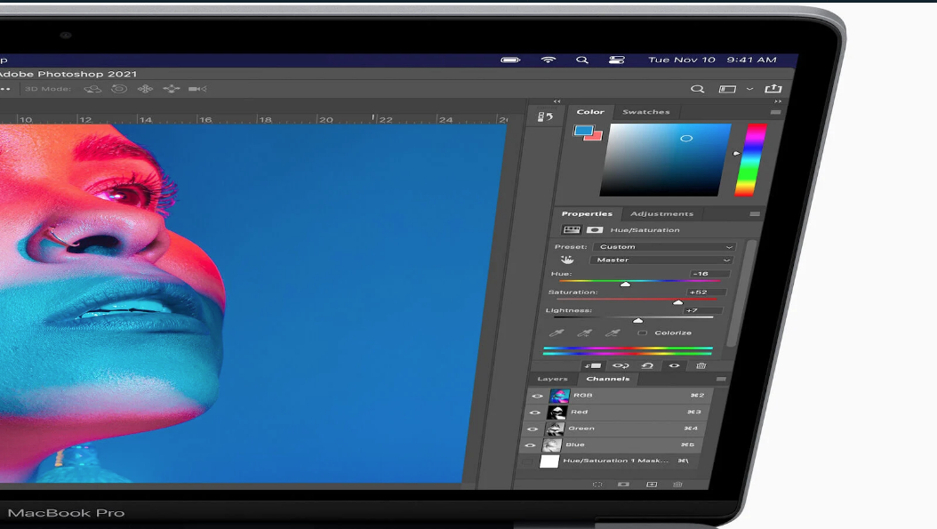Switch to the Properties tab

pos(587,213)
